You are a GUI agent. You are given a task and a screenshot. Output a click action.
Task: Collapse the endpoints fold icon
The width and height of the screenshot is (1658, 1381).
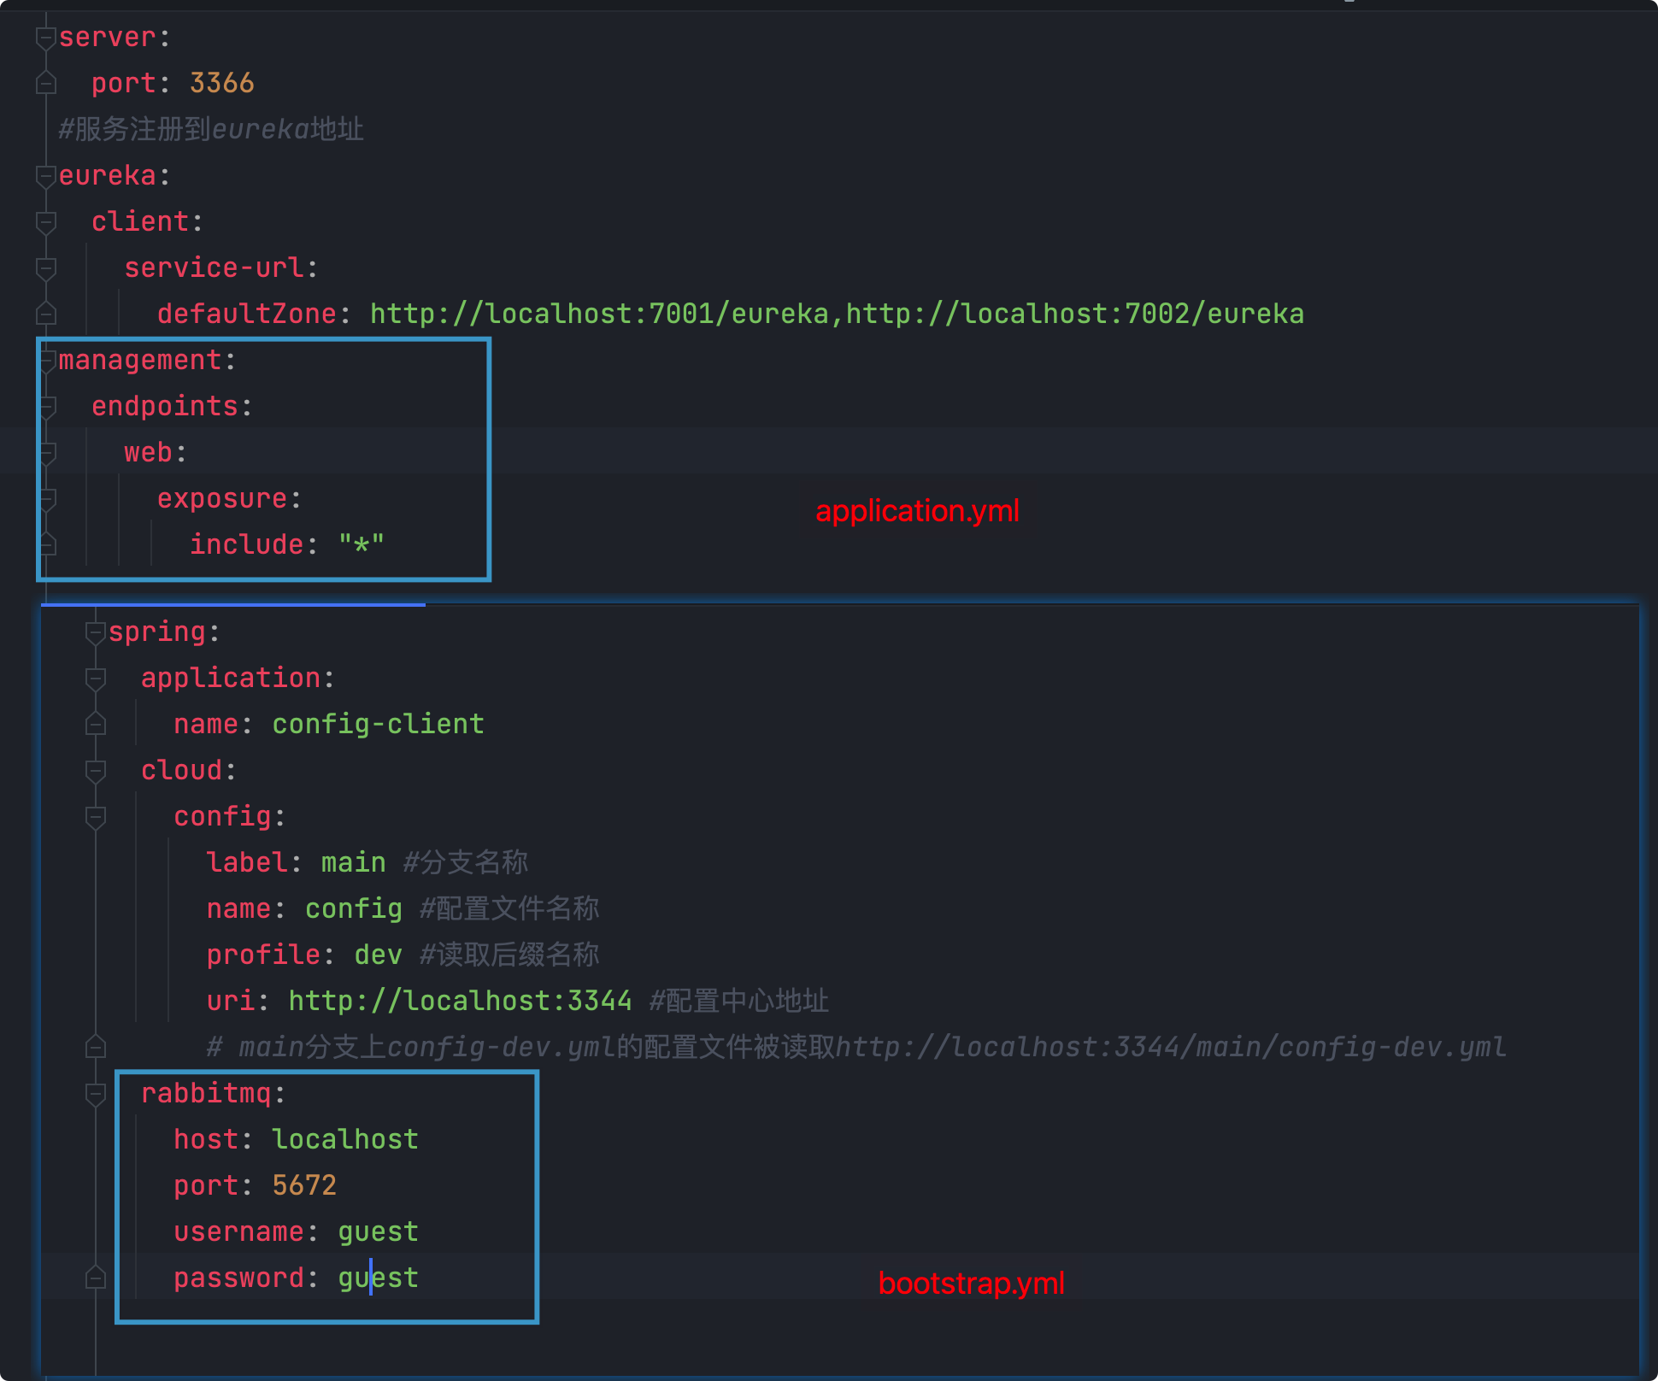tap(48, 407)
